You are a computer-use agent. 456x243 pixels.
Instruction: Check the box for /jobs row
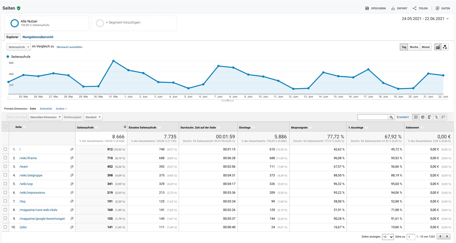coord(5,227)
